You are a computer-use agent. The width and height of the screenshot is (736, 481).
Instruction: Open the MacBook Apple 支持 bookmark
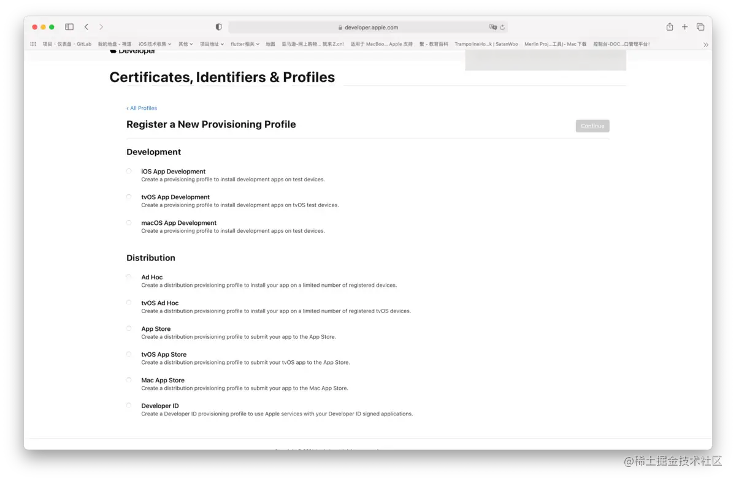pos(381,44)
